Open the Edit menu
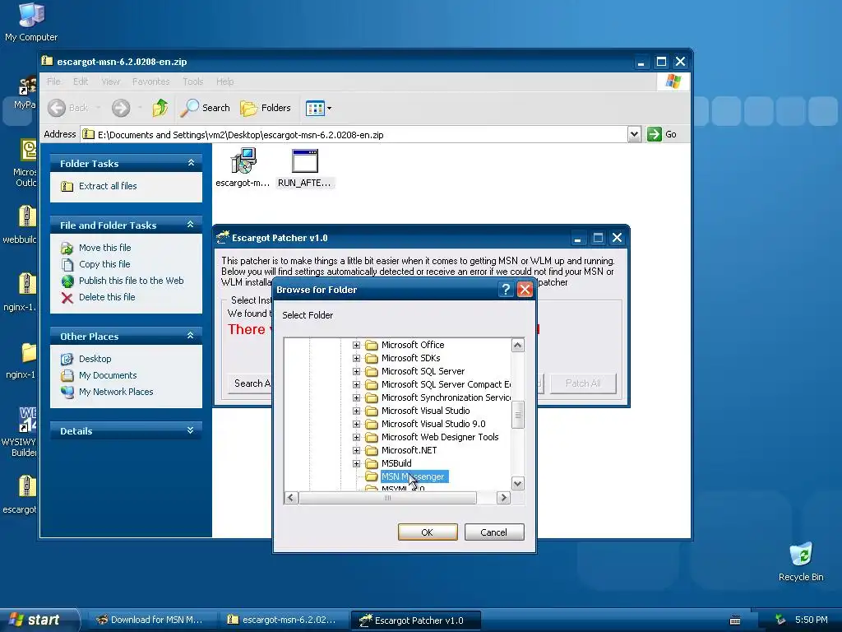This screenshot has width=842, height=632. click(x=81, y=81)
